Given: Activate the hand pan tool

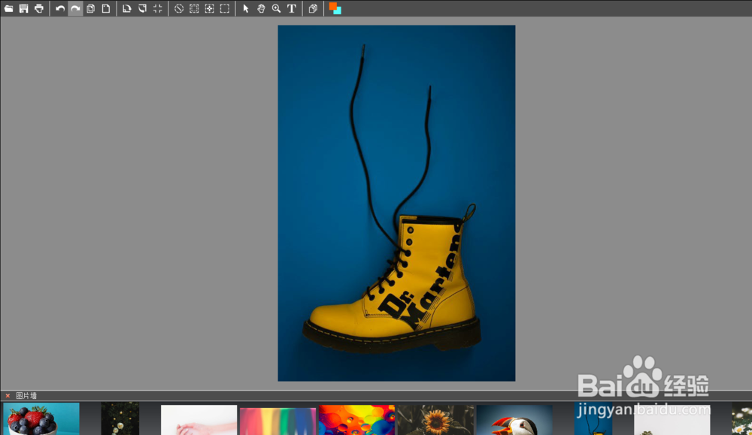Looking at the screenshot, I should pyautogui.click(x=261, y=8).
